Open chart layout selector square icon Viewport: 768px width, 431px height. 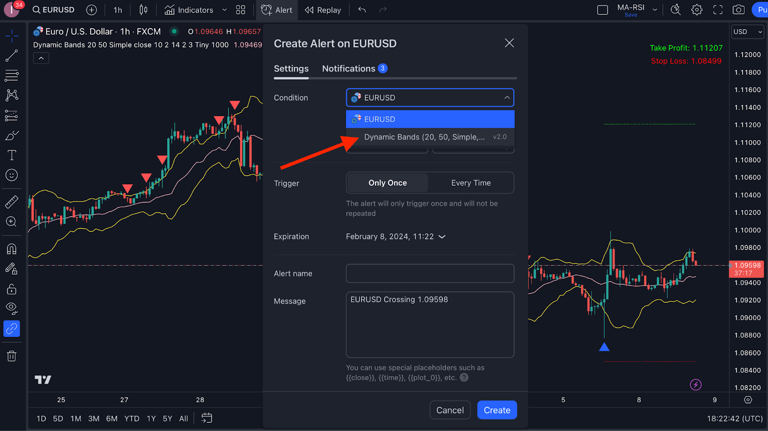[x=602, y=10]
